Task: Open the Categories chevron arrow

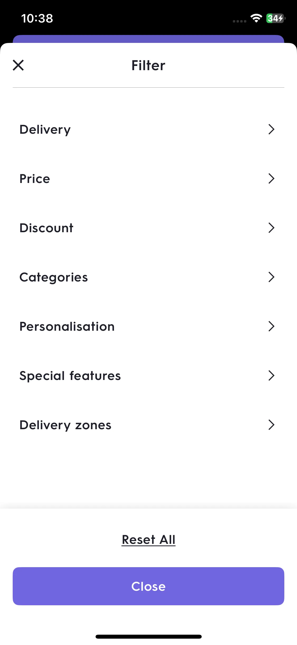Action: click(x=271, y=277)
